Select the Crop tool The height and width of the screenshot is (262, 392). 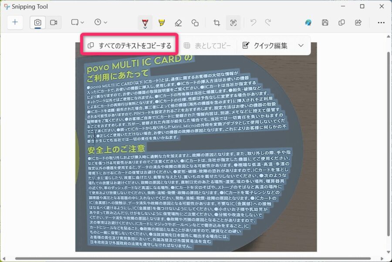[216, 22]
